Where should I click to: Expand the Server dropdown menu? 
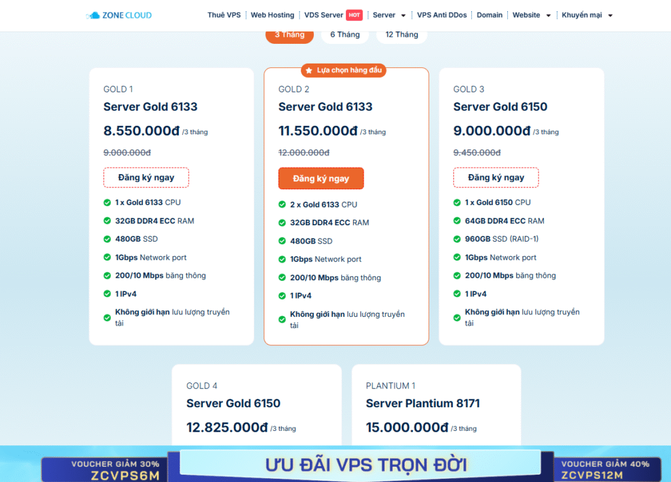pos(389,15)
